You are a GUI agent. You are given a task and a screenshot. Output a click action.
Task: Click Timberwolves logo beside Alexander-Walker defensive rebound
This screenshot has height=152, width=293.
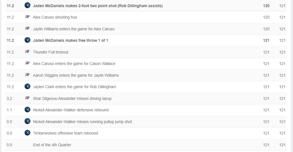27,110
